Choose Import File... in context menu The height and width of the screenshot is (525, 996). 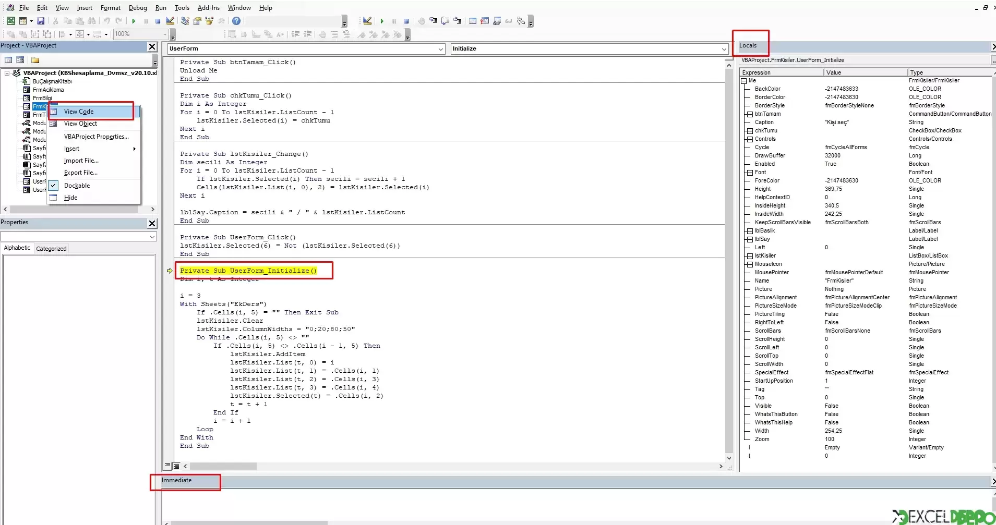point(94,161)
